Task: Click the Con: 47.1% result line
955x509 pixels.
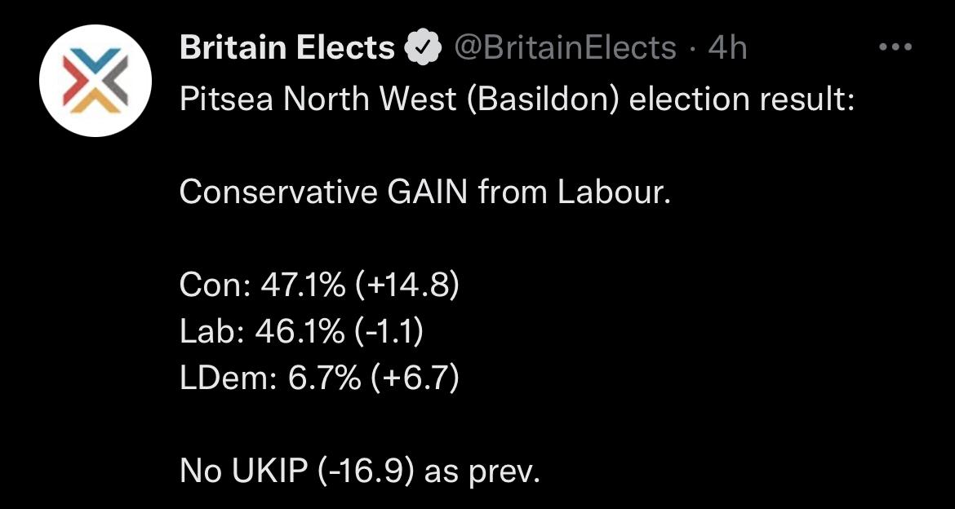Action: 318,286
